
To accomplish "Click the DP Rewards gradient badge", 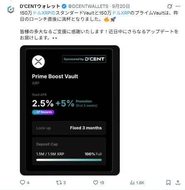I will click(43, 112).
